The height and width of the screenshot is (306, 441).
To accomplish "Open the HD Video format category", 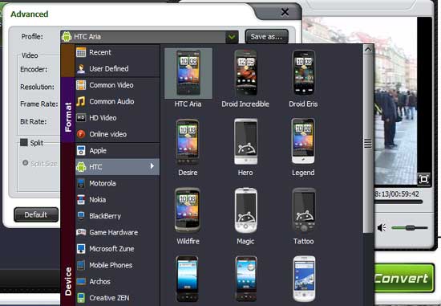I will click(x=117, y=118).
